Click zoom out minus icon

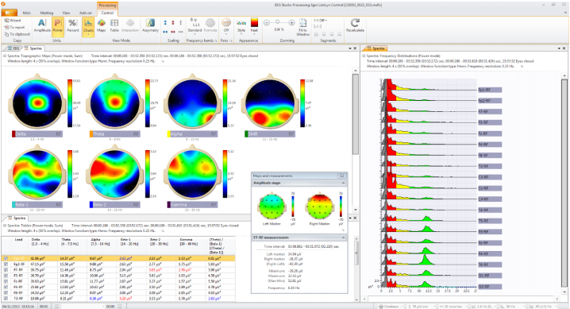267,22
